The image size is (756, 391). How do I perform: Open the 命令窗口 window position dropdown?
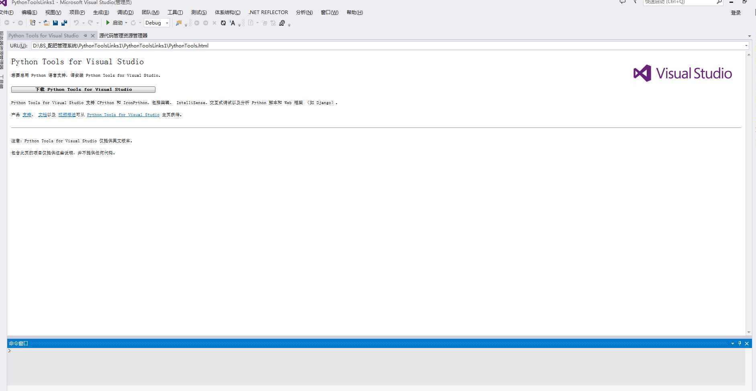tap(733, 344)
